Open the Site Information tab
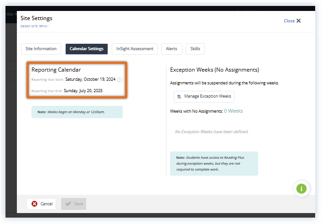The height and width of the screenshot is (224, 322). (41, 49)
